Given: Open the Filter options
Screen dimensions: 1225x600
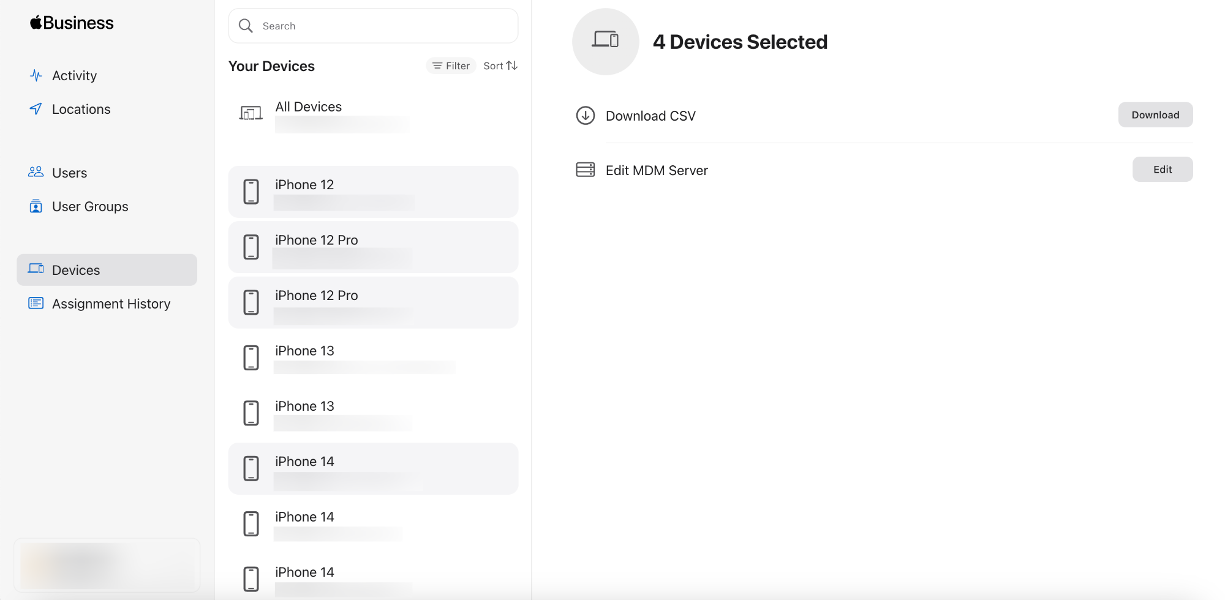Looking at the screenshot, I should click(451, 66).
